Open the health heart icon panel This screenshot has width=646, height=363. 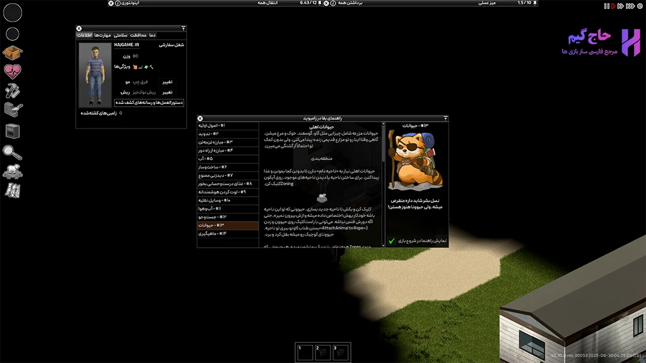tap(13, 72)
